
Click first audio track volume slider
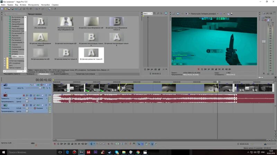coord(27,99)
